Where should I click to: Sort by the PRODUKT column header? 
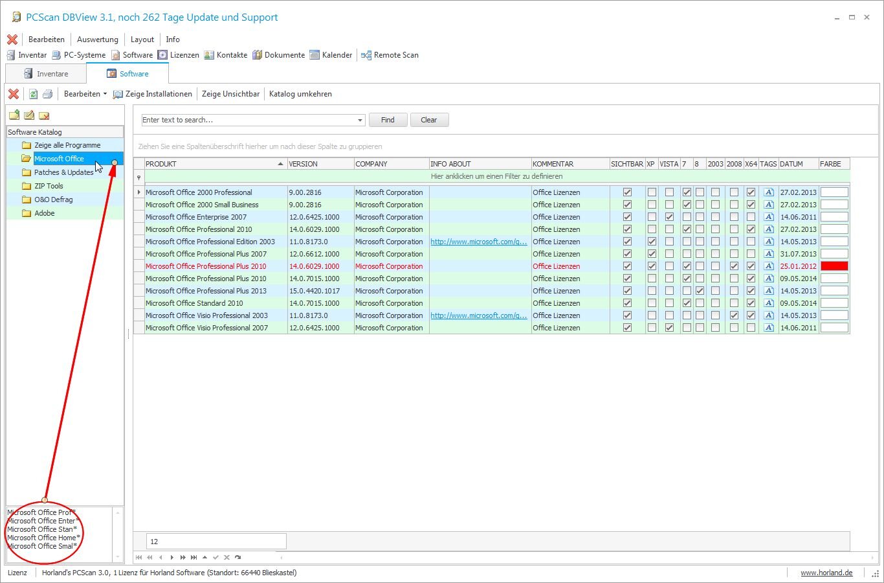[215, 164]
